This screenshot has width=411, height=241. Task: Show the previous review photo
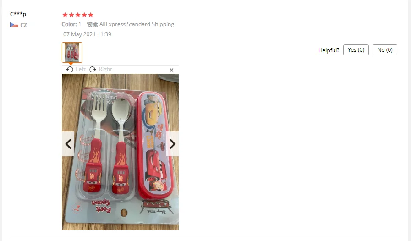[68, 144]
